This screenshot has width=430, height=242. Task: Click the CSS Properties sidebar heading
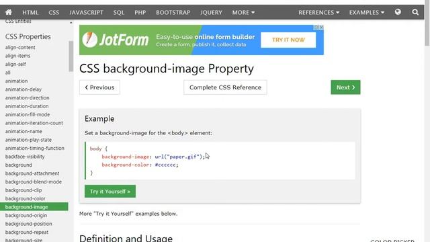(28, 36)
